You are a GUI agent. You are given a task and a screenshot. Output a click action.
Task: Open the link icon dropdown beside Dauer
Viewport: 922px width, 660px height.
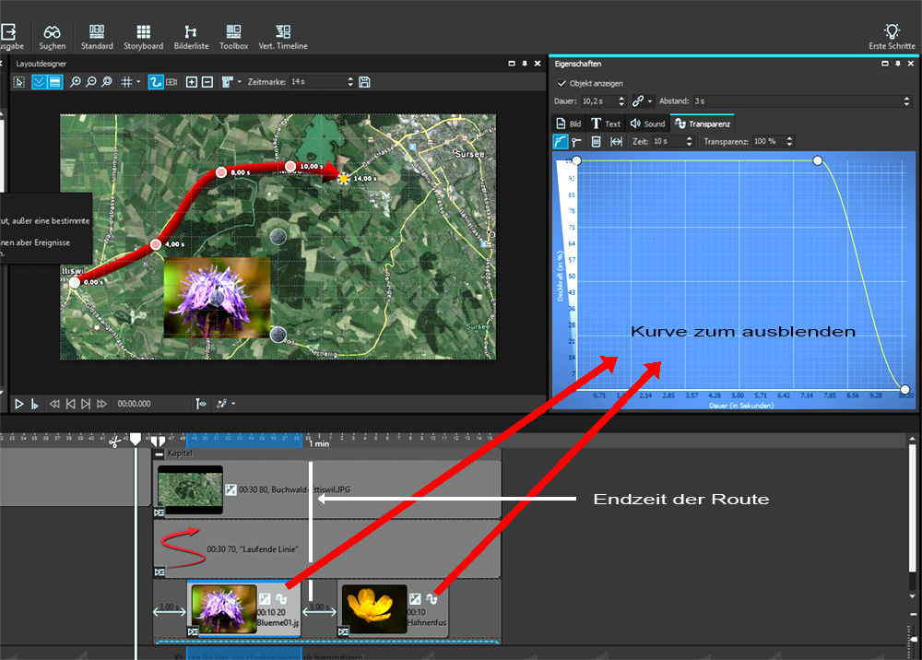click(x=650, y=100)
